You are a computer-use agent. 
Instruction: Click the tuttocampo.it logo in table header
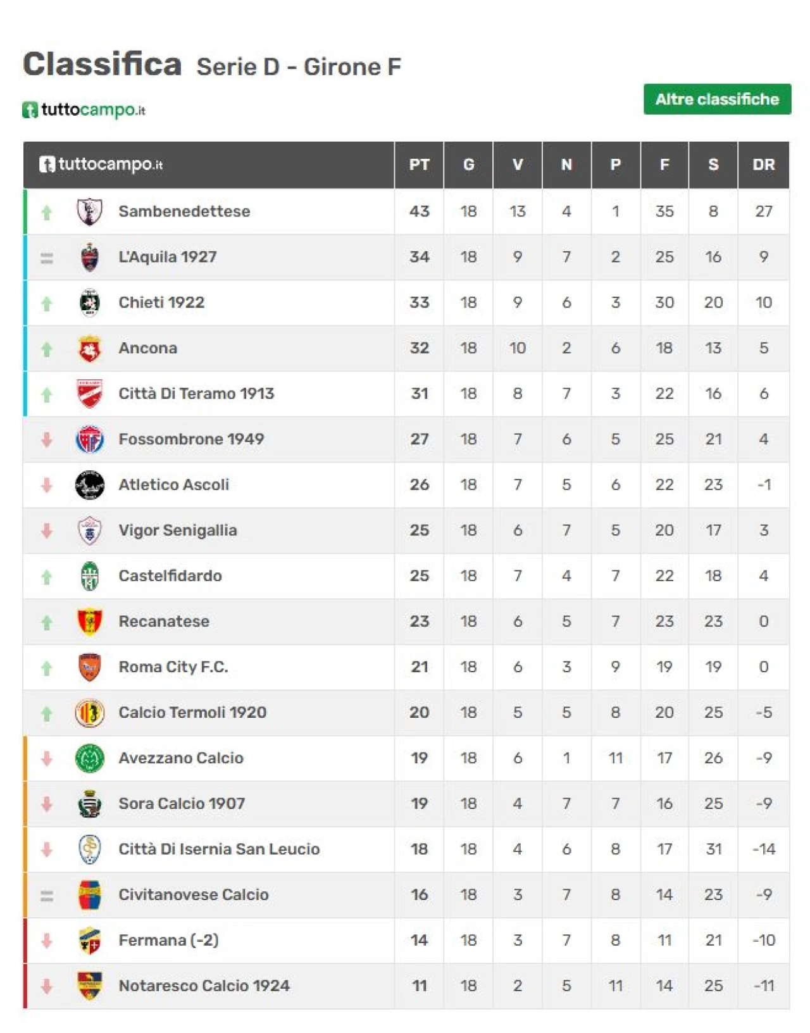click(101, 165)
